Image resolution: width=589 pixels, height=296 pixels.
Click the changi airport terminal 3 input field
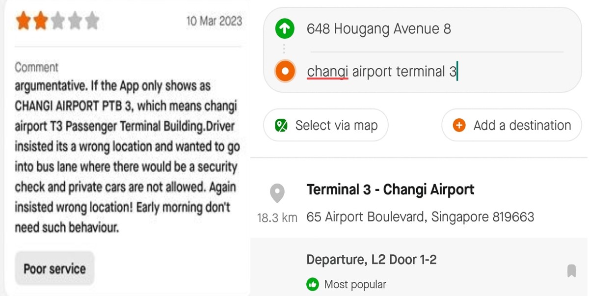pyautogui.click(x=383, y=71)
